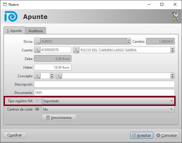Open the account name combo box list
Screen dimensions: 182x143
click(x=172, y=50)
